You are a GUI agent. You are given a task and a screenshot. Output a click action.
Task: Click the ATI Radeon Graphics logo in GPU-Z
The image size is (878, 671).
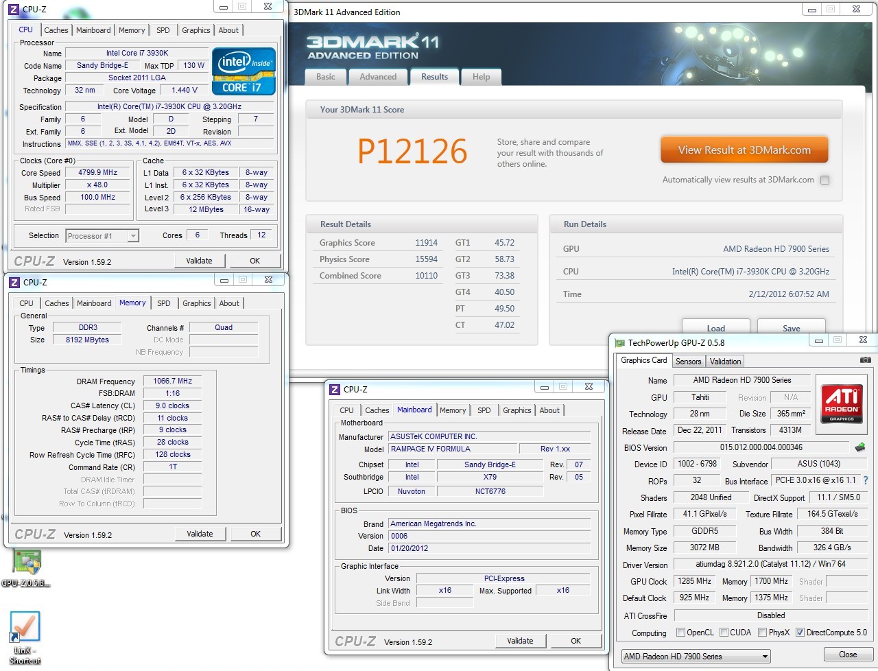pyautogui.click(x=841, y=405)
